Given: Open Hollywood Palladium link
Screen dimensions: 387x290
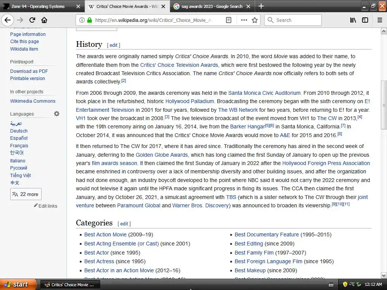Looking at the screenshot, I should tap(190, 101).
